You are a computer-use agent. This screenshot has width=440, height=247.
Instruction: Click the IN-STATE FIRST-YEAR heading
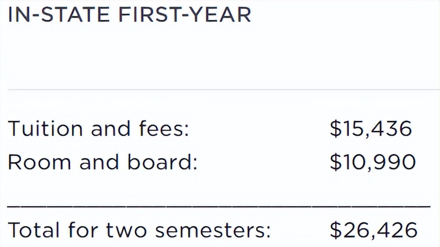click(129, 14)
